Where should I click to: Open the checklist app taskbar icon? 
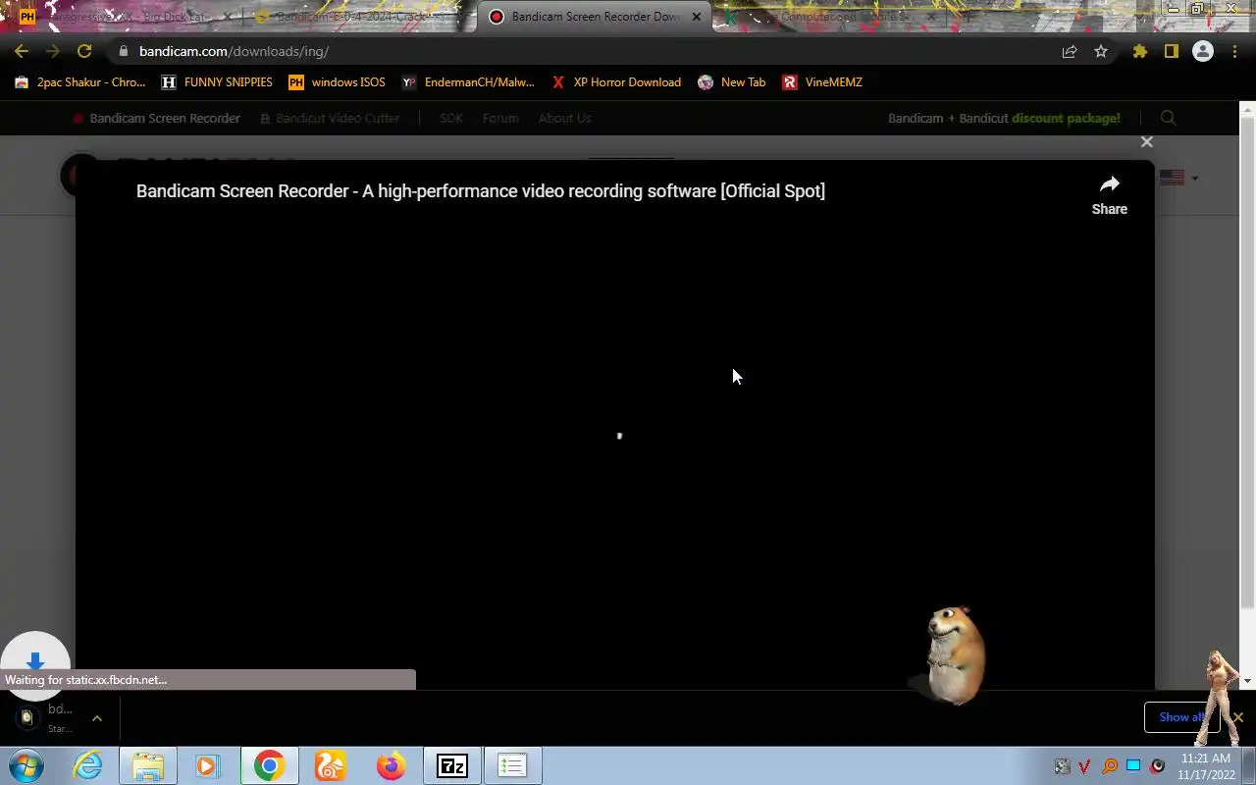pyautogui.click(x=511, y=765)
